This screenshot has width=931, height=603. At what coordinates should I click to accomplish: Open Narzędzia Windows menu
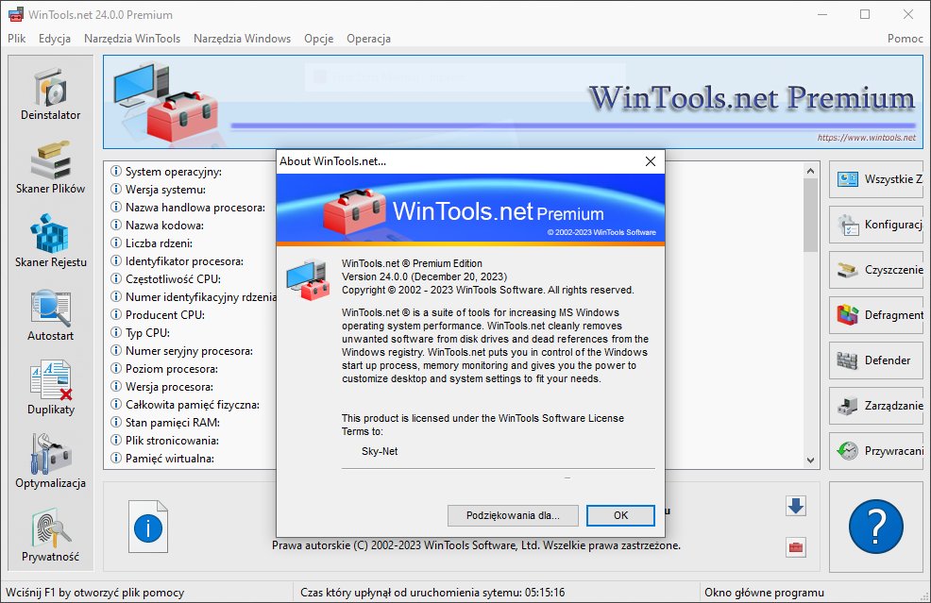click(x=243, y=39)
